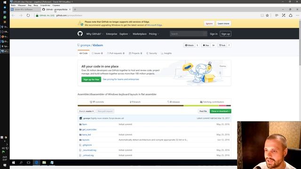Open VM taskbar search magnifier
Screen dimensions: 301x169
pos(21,162)
